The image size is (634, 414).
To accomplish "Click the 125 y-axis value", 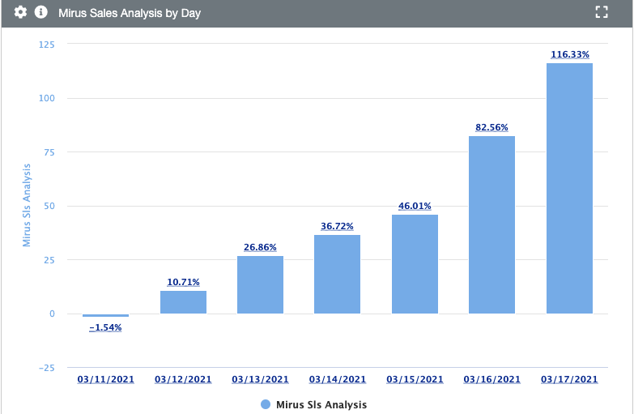I will [x=46, y=45].
